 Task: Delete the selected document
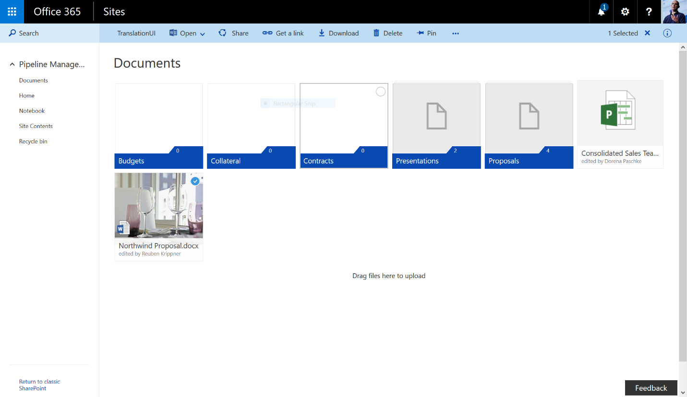point(388,33)
